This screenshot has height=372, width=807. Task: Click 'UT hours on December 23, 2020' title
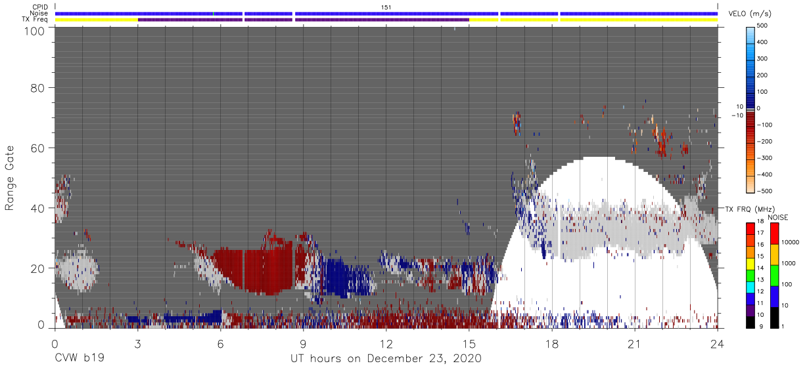[386, 359]
